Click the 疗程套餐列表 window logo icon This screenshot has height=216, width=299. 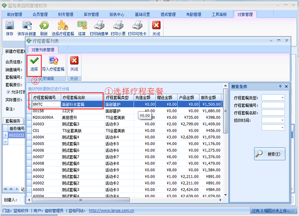pos(29,41)
